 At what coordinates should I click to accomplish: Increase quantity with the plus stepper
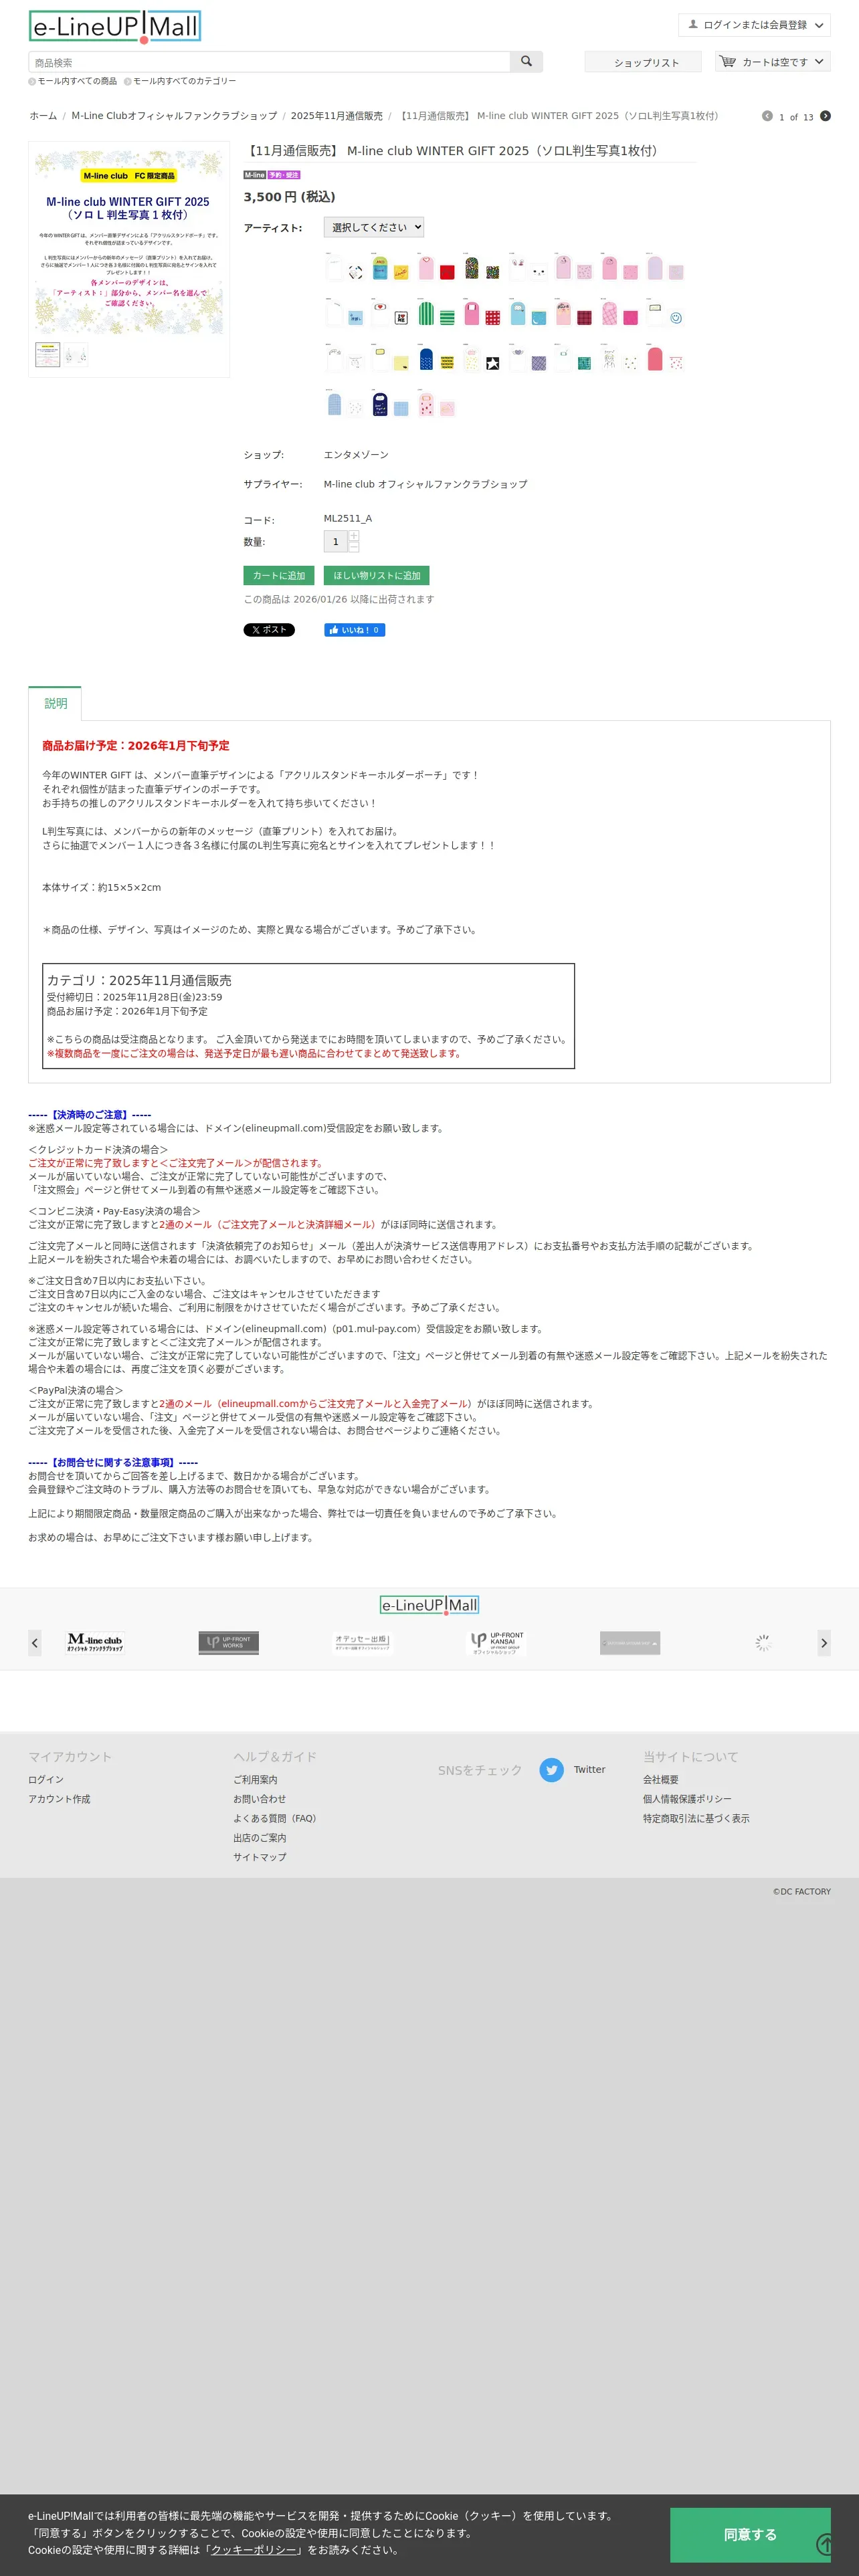[353, 536]
